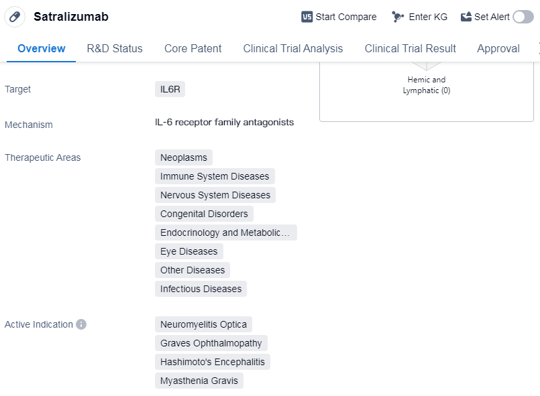Click the Set Alert bell icon
The image size is (540, 396).
tap(466, 17)
